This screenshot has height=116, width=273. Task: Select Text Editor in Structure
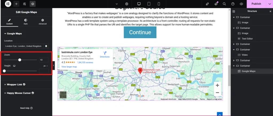(x=247, y=39)
